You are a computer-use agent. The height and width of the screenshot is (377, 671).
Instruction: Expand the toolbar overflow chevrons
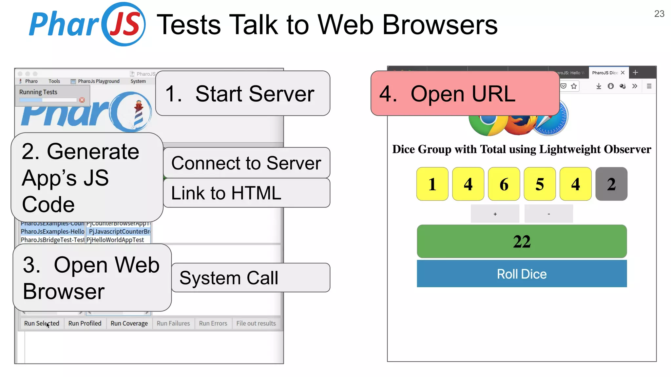pyautogui.click(x=635, y=86)
